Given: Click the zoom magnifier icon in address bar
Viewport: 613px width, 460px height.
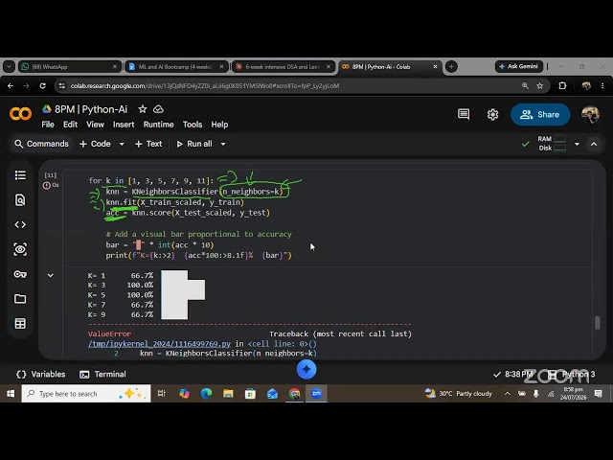Looking at the screenshot, I should click(525, 85).
